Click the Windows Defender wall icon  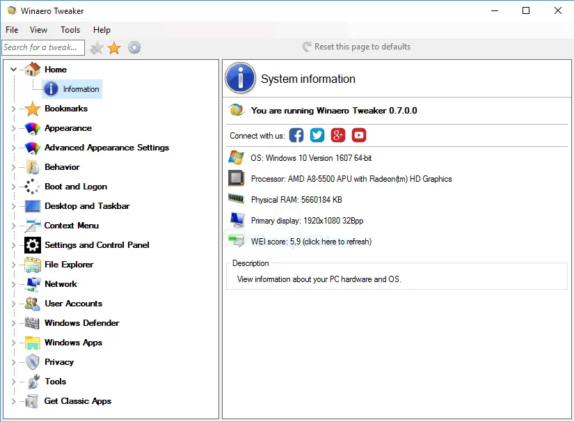[32, 323]
